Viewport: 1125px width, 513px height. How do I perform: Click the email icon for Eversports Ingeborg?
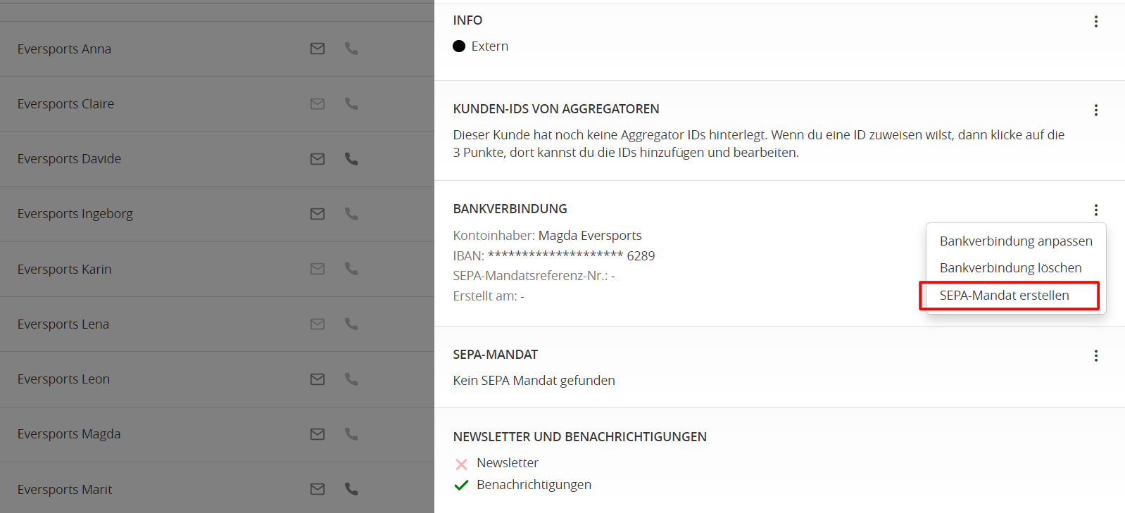pyautogui.click(x=318, y=214)
